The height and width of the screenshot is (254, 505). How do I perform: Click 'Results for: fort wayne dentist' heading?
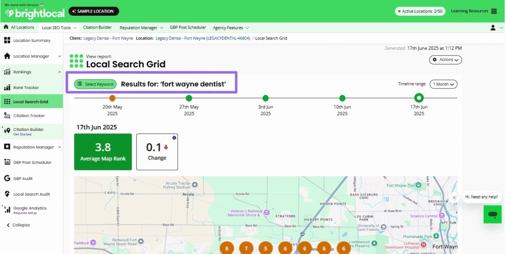point(174,84)
